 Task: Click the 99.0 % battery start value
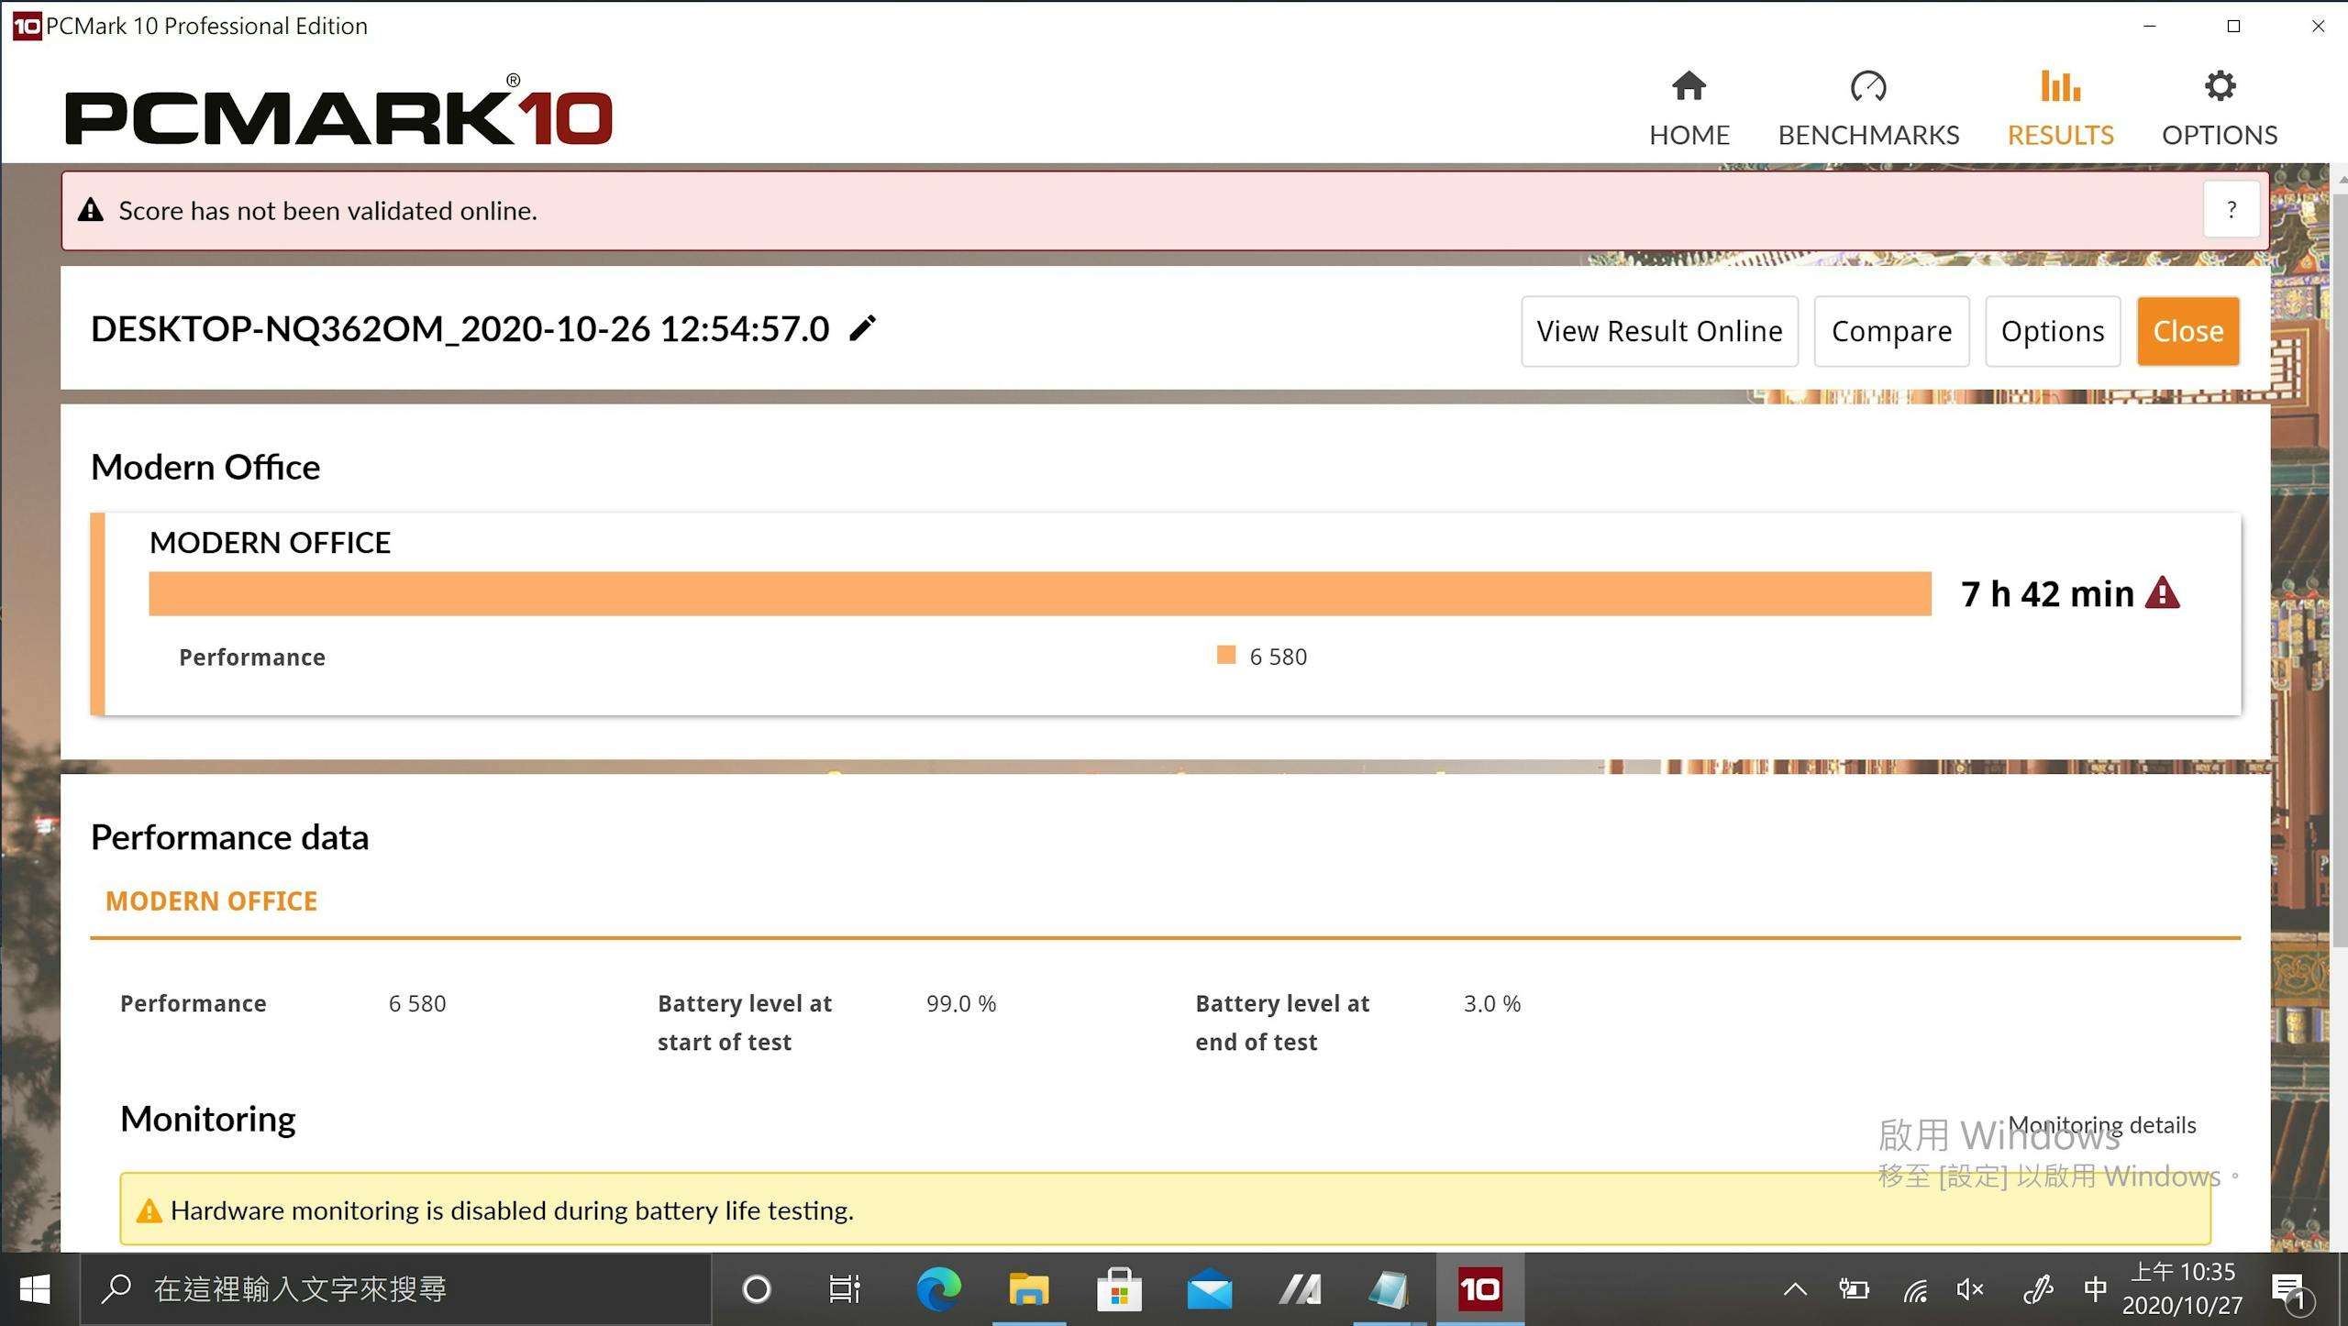(x=960, y=1003)
